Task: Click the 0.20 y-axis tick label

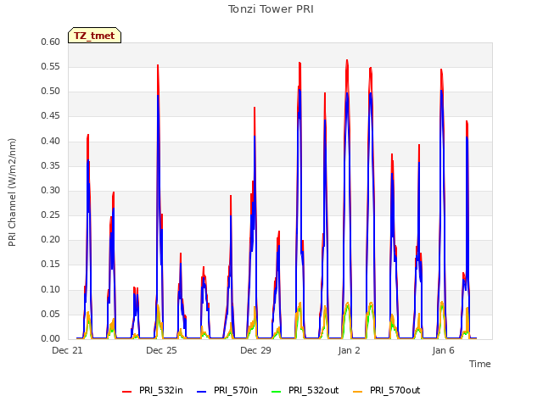Action: pyautogui.click(x=51, y=239)
